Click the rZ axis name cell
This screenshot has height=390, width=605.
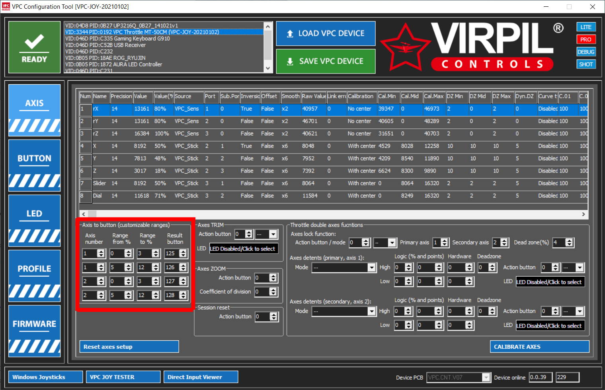[x=101, y=134]
